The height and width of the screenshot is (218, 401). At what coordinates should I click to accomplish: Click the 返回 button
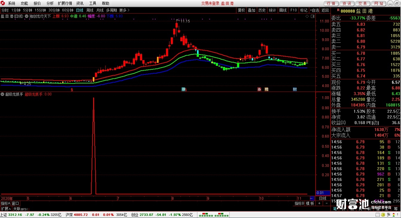(x=325, y=10)
